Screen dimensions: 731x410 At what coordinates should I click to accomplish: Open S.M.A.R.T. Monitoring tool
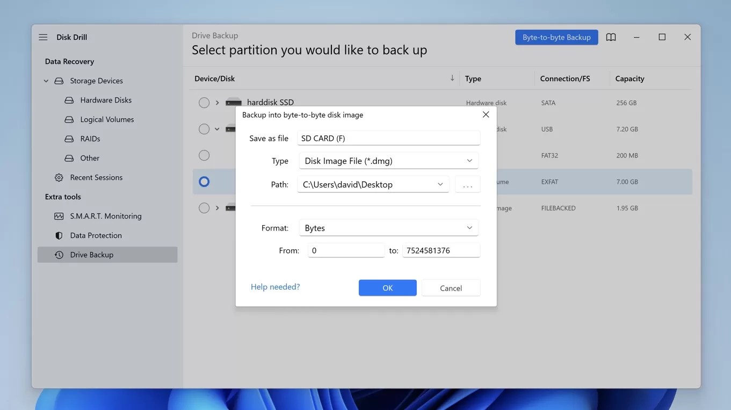[x=105, y=215]
